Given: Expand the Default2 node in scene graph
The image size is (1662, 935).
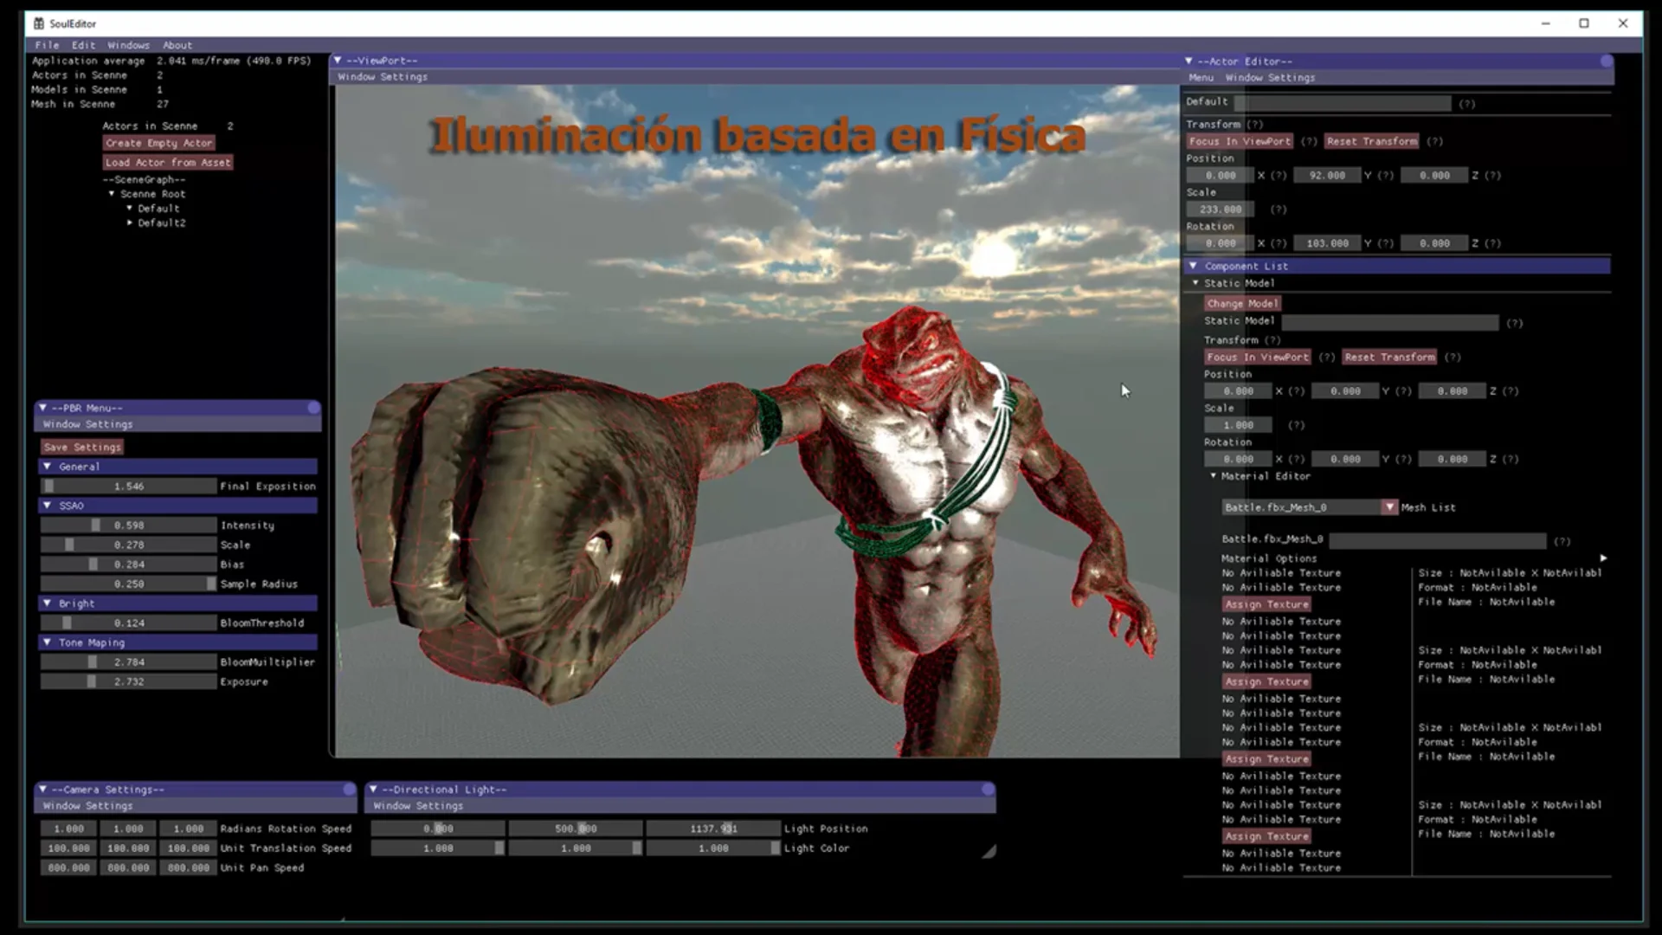Looking at the screenshot, I should tap(130, 222).
